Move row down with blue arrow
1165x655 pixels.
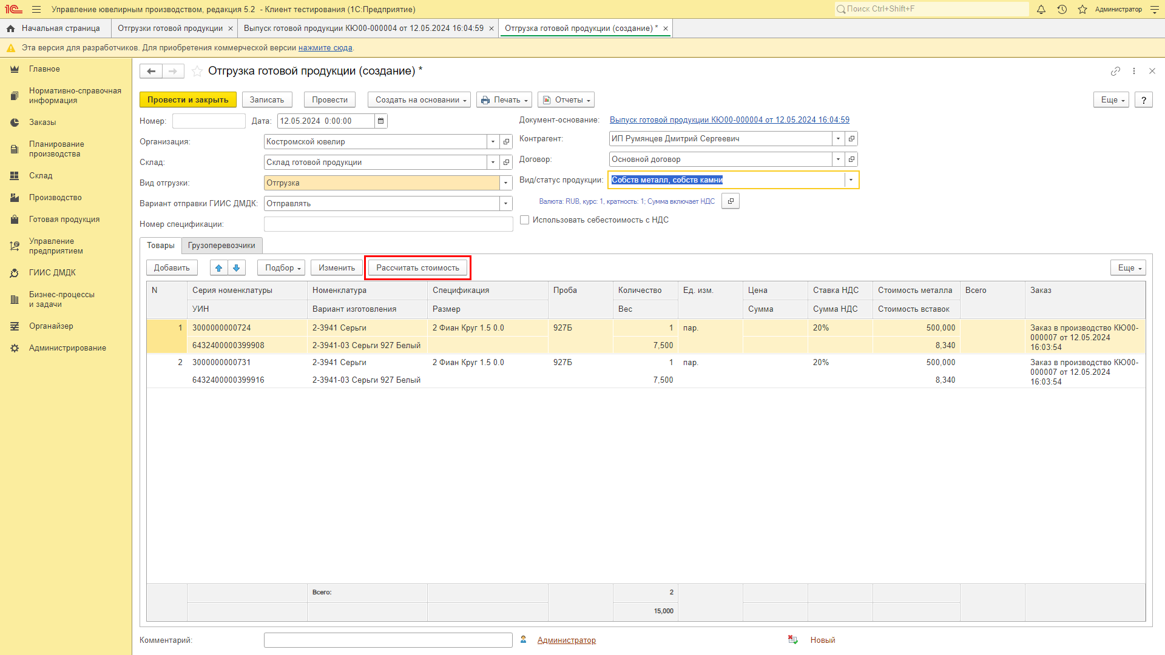(237, 267)
